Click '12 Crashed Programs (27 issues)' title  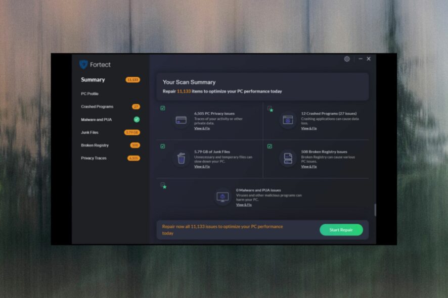(x=329, y=114)
